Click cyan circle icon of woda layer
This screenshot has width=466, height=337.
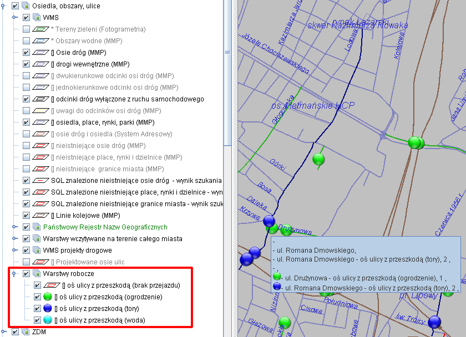pyautogui.click(x=47, y=320)
